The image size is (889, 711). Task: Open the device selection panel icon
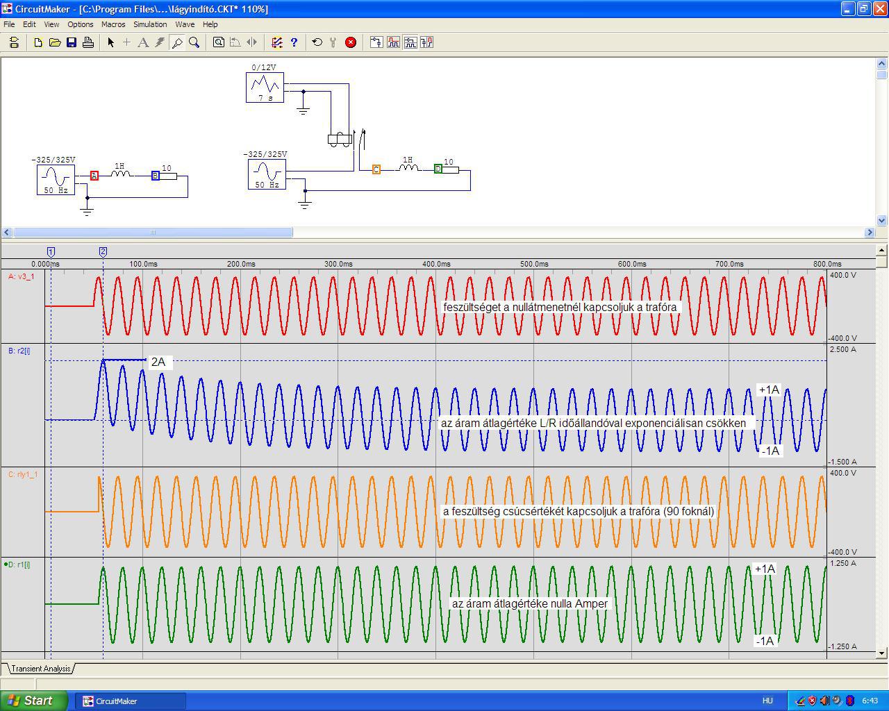click(14, 42)
